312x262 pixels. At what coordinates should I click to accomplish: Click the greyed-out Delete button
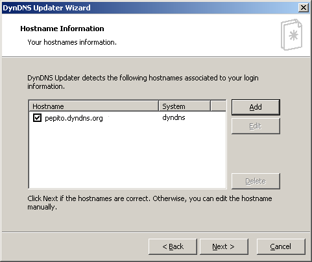[x=256, y=181]
